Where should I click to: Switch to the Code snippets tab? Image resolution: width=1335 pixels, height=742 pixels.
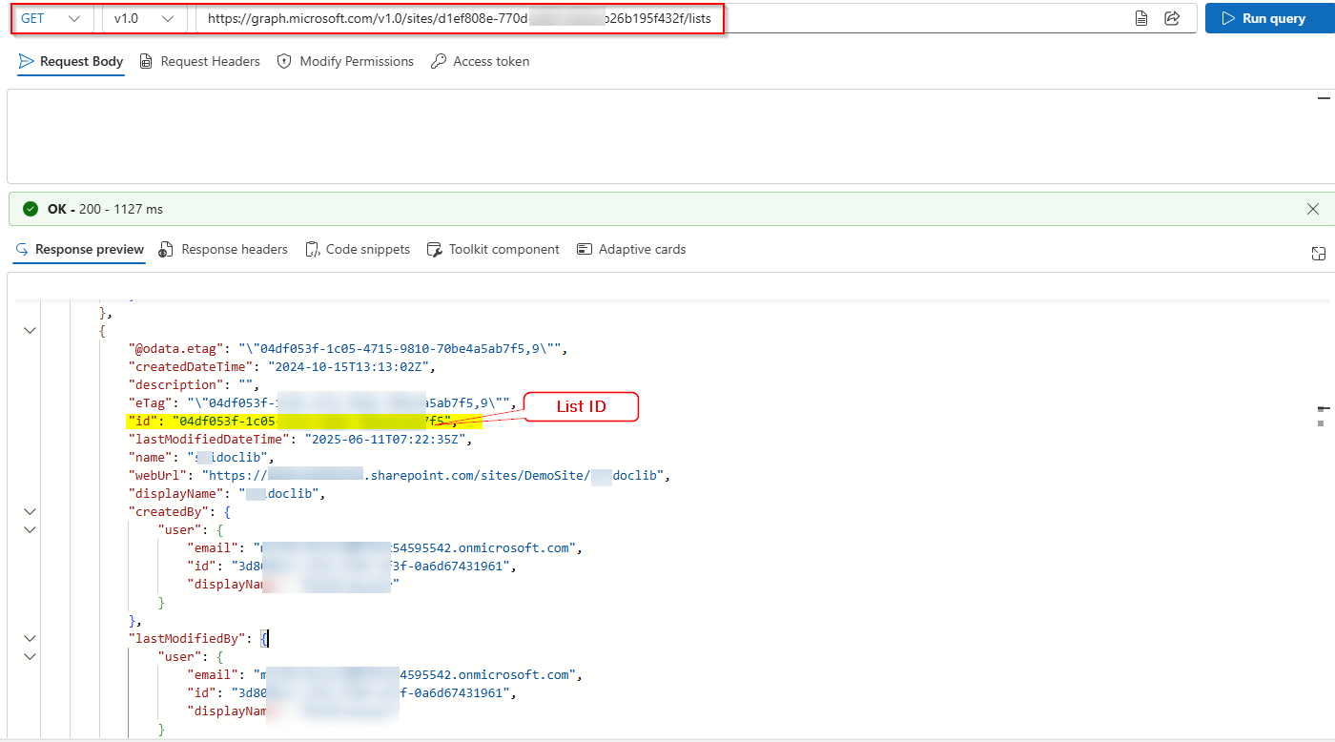369,249
